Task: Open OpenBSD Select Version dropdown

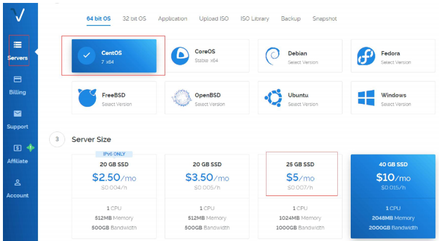Action: tap(210, 104)
